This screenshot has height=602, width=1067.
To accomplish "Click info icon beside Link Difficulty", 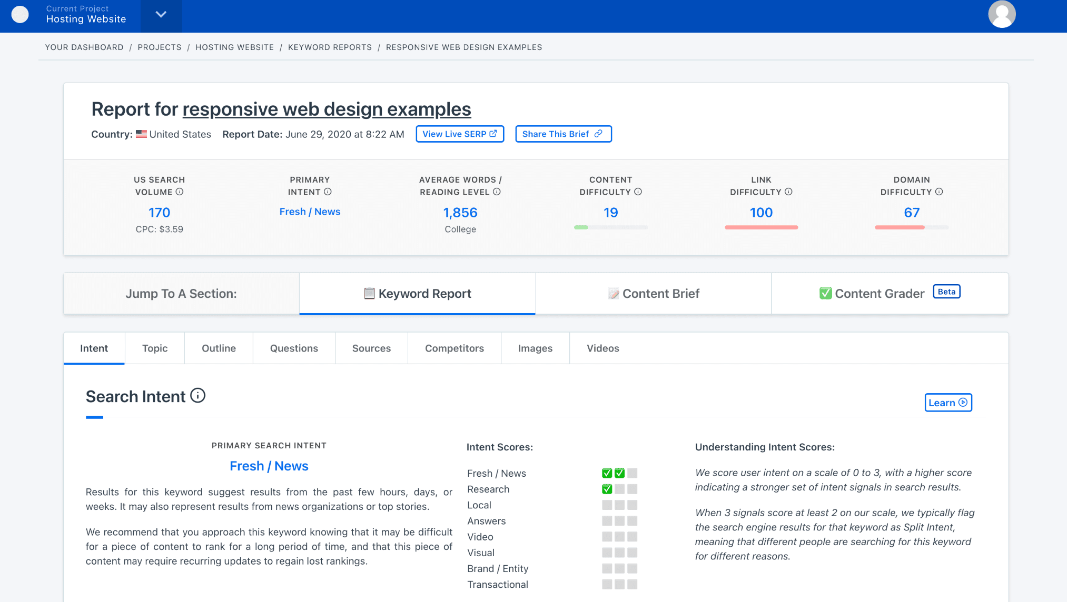I will coord(788,192).
